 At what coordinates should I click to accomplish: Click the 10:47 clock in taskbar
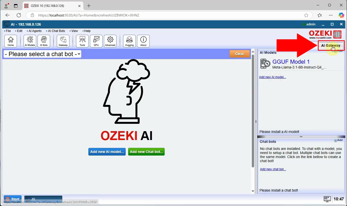coord(339,199)
